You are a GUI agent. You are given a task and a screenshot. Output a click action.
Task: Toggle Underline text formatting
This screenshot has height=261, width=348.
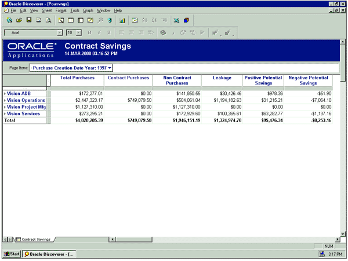click(x=108, y=32)
